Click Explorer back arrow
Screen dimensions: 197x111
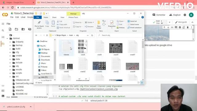click(x=36, y=35)
